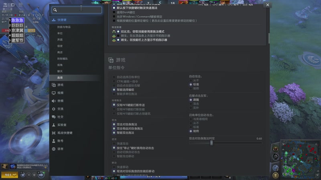The height and width of the screenshot is (180, 321).
Task: Enable 快速攻击 checkbox
Action: click(114, 144)
